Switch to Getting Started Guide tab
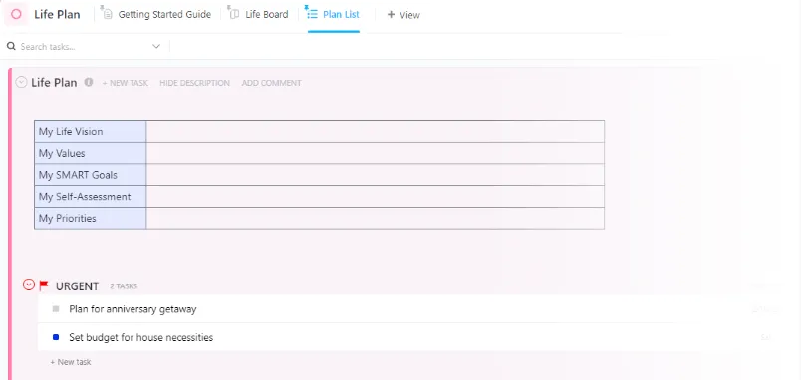801x380 pixels. [164, 15]
